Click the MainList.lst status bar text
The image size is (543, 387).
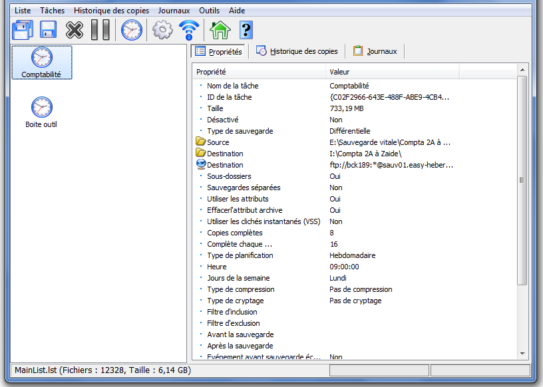click(103, 370)
